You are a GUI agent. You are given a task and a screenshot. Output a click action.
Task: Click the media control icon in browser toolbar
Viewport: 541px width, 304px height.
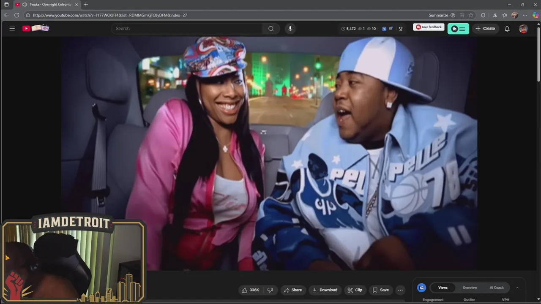[495, 15]
